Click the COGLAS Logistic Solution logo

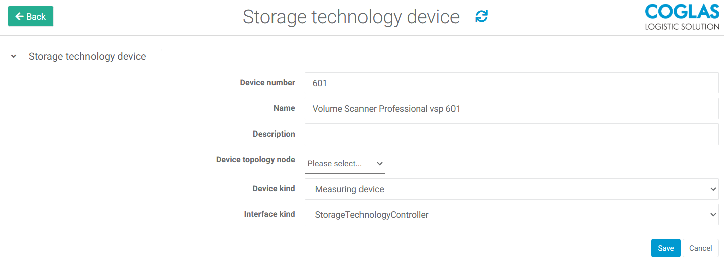click(682, 17)
